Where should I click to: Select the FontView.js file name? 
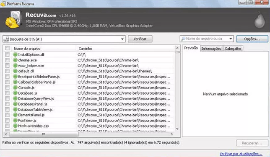[x=27, y=121]
